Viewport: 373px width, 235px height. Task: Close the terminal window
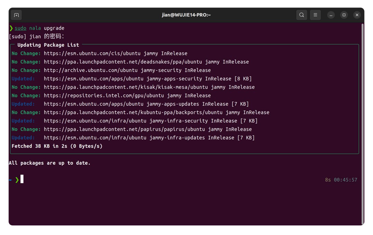pyautogui.click(x=357, y=15)
